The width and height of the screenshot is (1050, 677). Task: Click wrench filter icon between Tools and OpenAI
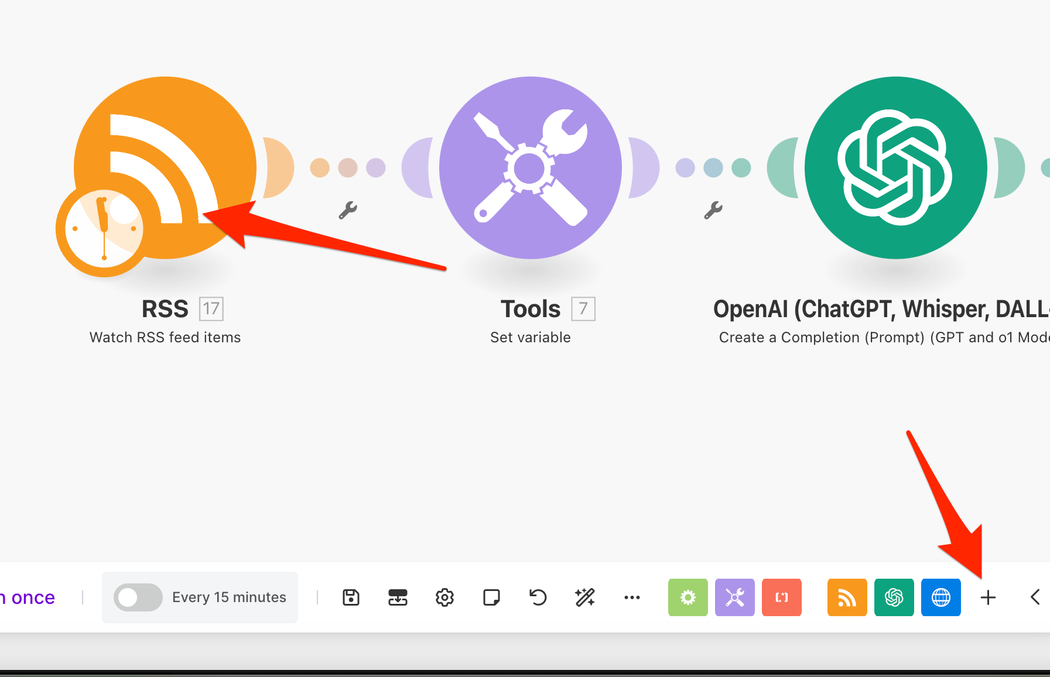click(713, 210)
